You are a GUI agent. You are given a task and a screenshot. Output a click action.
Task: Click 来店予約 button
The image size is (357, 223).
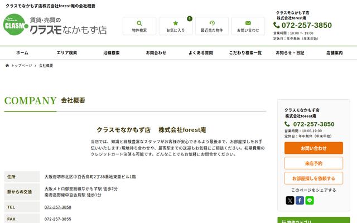click(313, 163)
